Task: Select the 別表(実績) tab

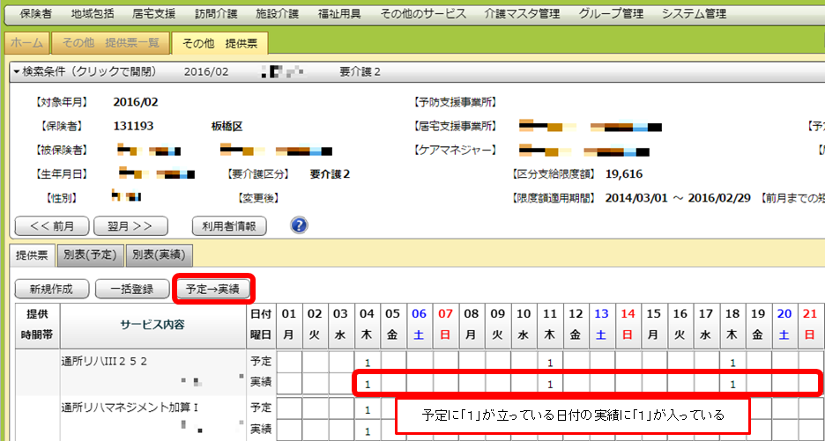Action: pos(159,255)
